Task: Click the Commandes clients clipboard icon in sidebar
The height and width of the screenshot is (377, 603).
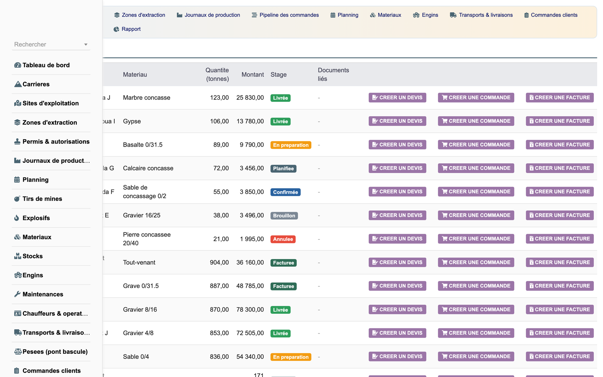Action: pos(17,370)
